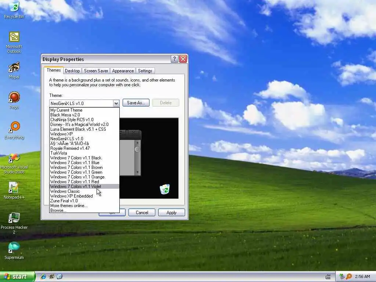The height and width of the screenshot is (282, 376).
Task: Close the Display Properties dialog
Action: pos(183,59)
